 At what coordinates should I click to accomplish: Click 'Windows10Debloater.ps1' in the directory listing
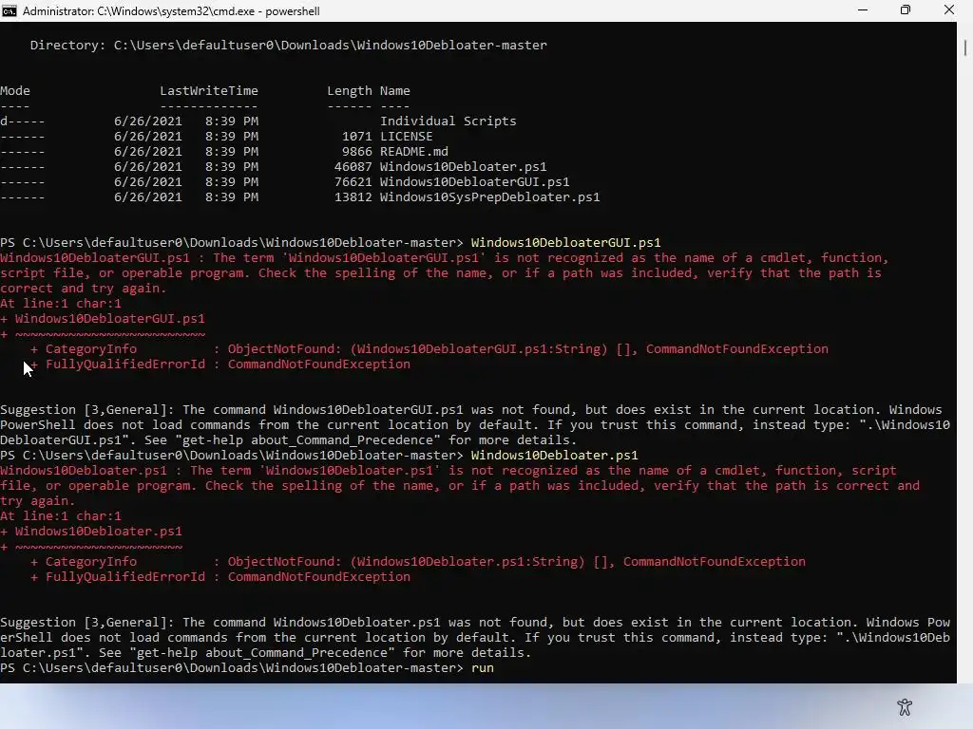[x=464, y=167]
